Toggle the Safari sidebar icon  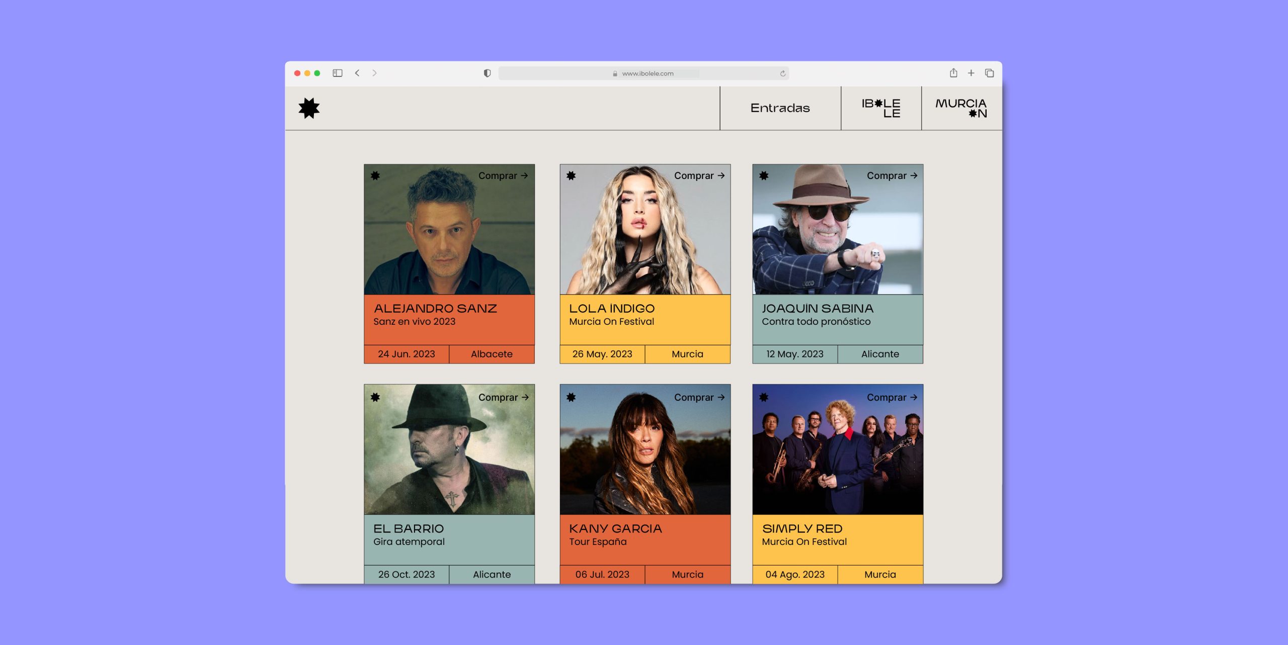pos(338,73)
